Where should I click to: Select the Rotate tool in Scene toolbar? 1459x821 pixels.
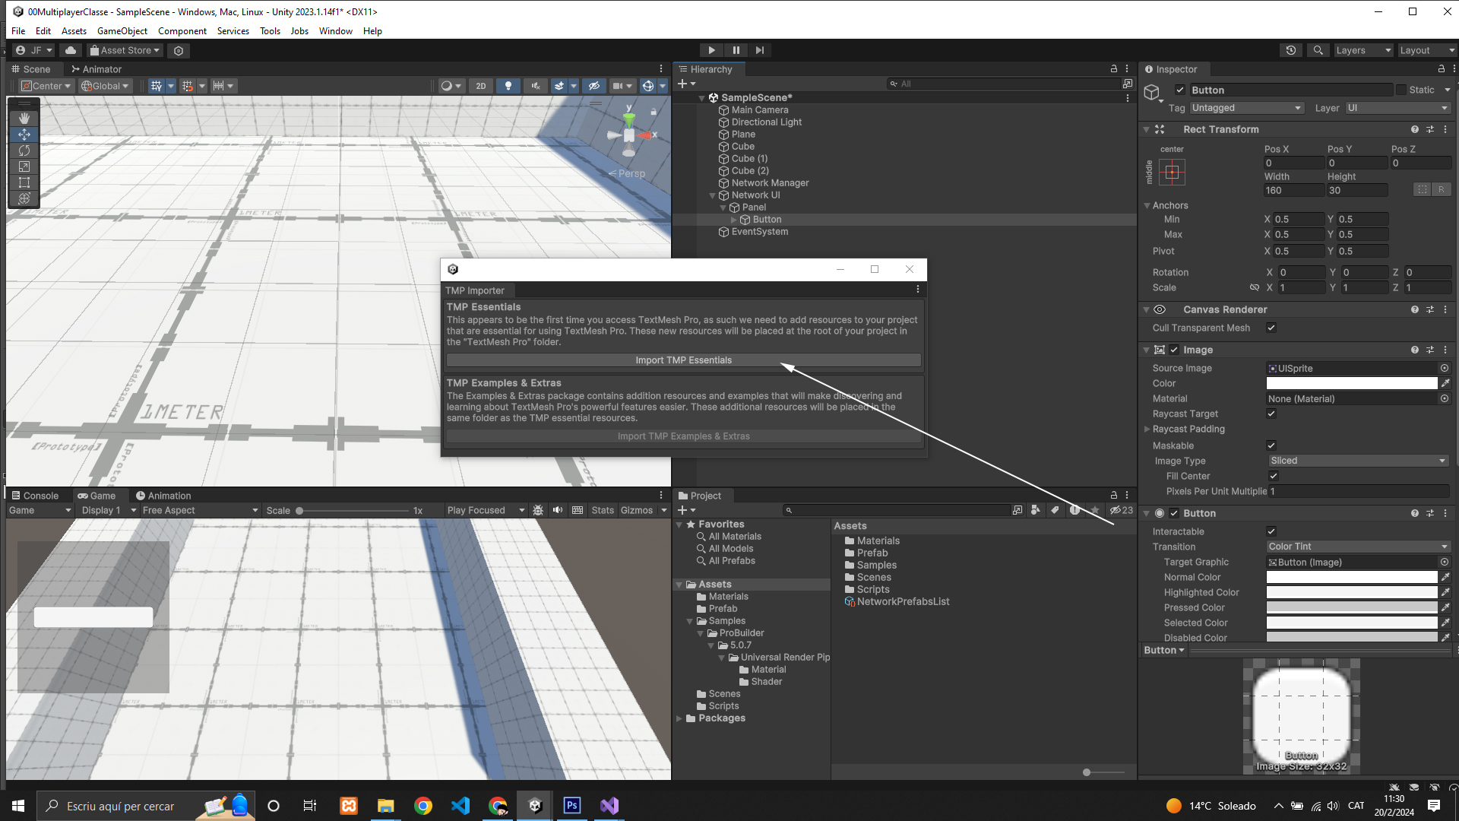(24, 151)
